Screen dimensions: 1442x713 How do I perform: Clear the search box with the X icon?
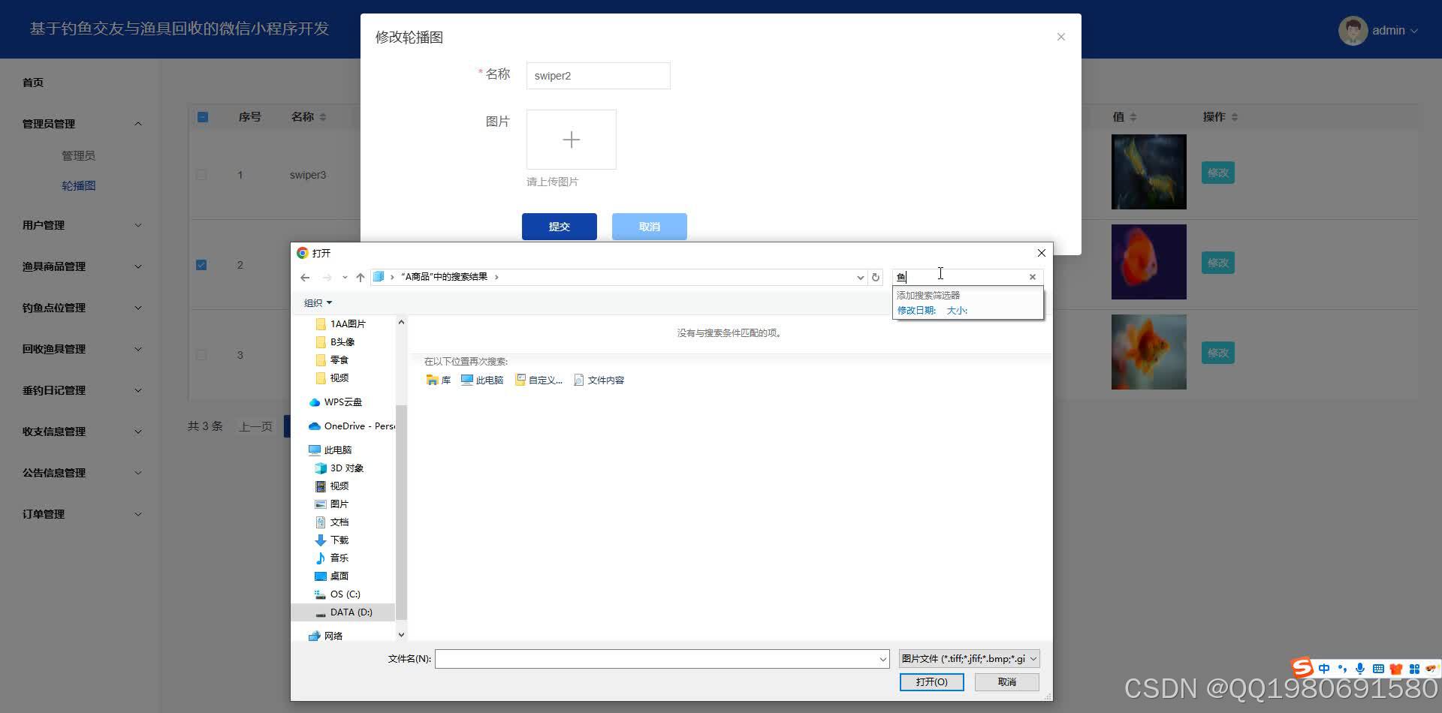pyautogui.click(x=1032, y=276)
